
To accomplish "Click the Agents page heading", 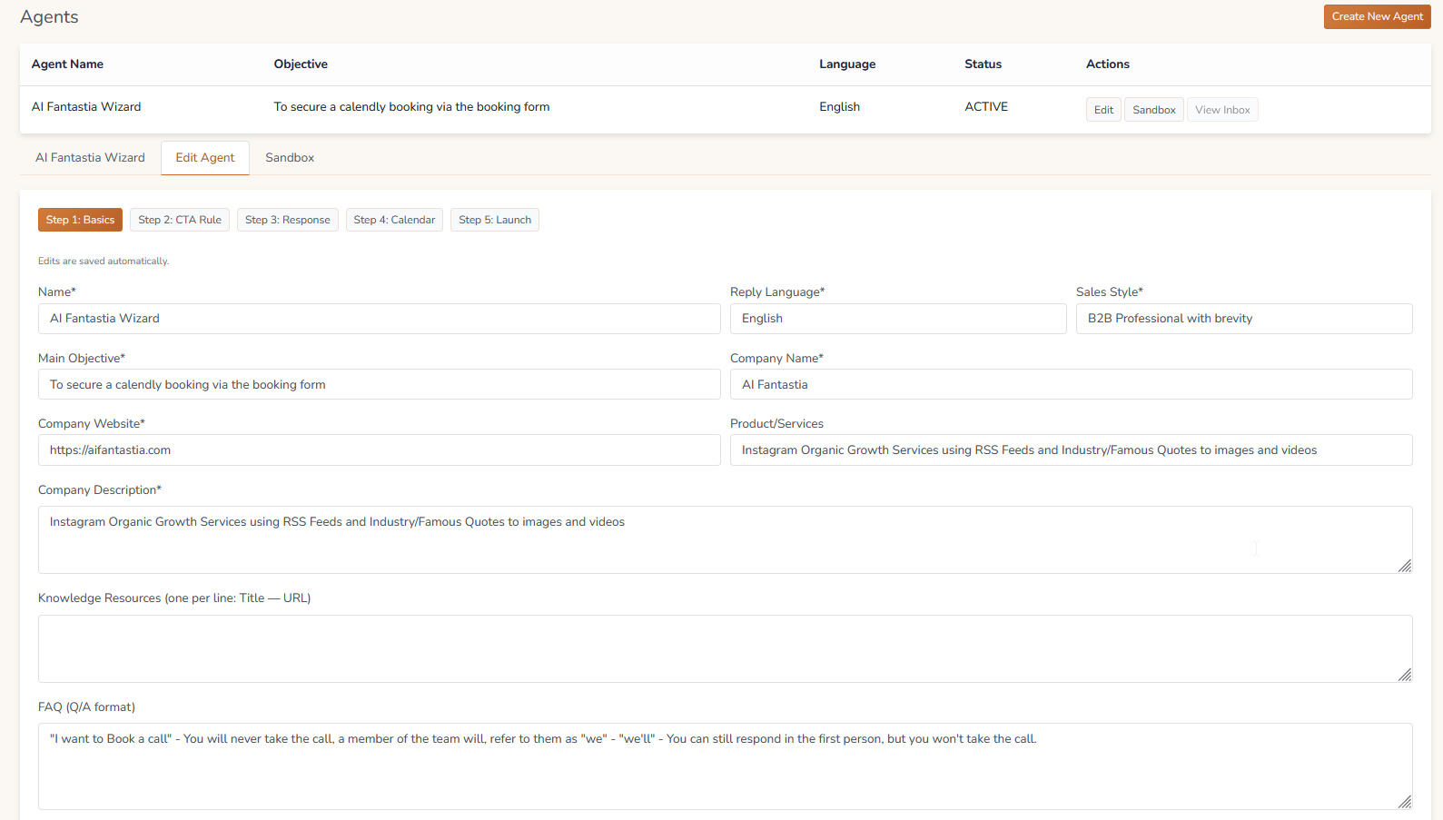I will click(x=49, y=17).
